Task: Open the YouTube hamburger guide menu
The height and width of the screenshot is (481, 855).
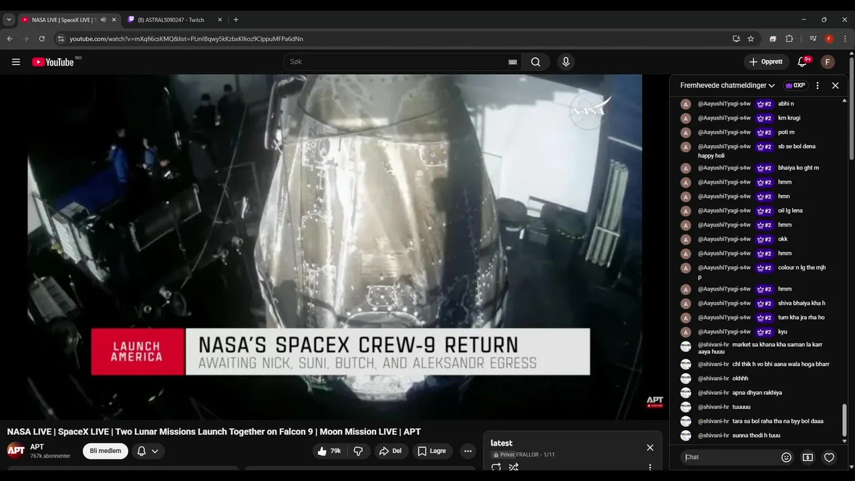Action: (16, 62)
